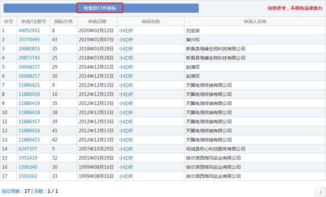Select class value 39 in row 11

55,122
